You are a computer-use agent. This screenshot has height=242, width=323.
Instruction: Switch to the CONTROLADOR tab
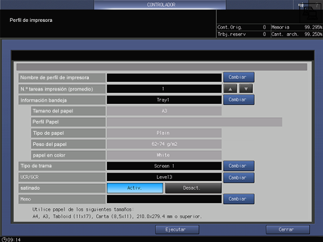point(160,5)
